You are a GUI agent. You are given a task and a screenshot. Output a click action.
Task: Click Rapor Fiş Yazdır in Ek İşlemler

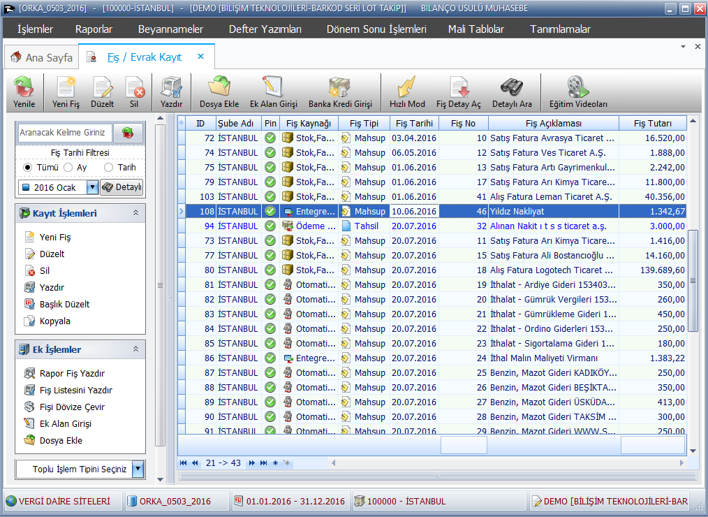coord(64,373)
